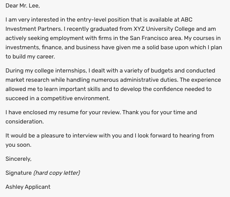Click the italic text '(hard copy letter)'

(56, 173)
